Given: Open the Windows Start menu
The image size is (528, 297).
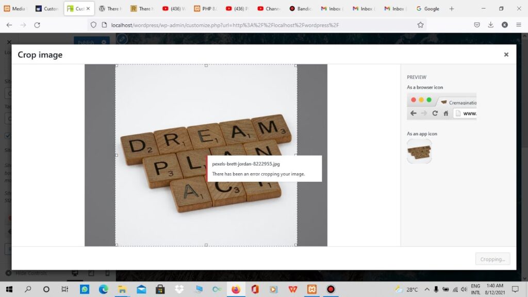Looking at the screenshot, I should 9,289.
